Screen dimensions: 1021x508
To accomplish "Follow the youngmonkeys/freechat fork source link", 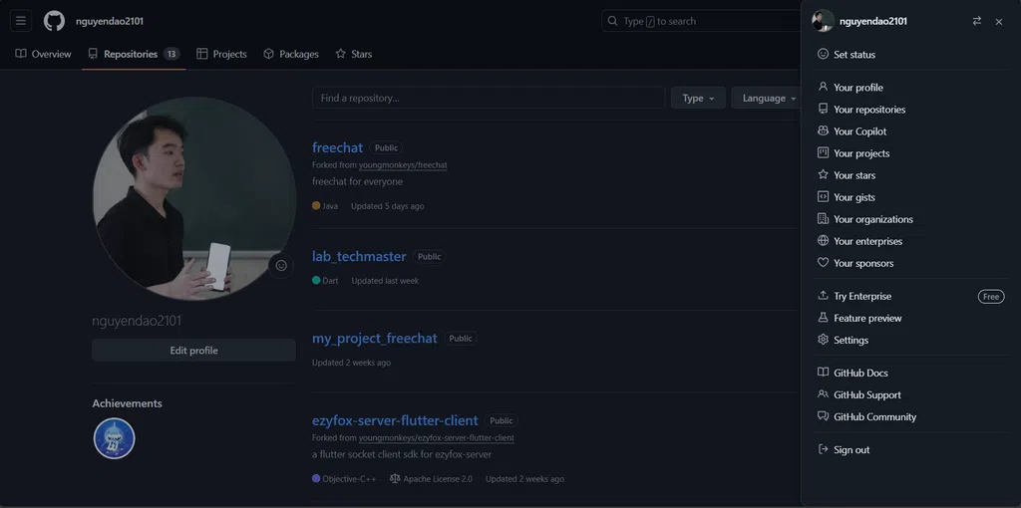I will coord(403,165).
